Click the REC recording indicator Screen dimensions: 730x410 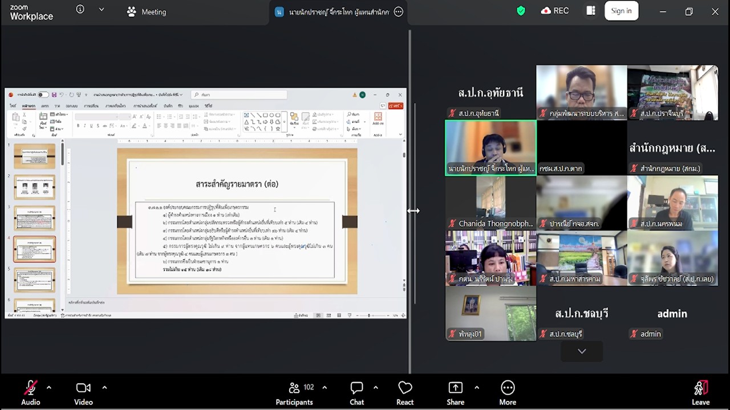point(555,11)
